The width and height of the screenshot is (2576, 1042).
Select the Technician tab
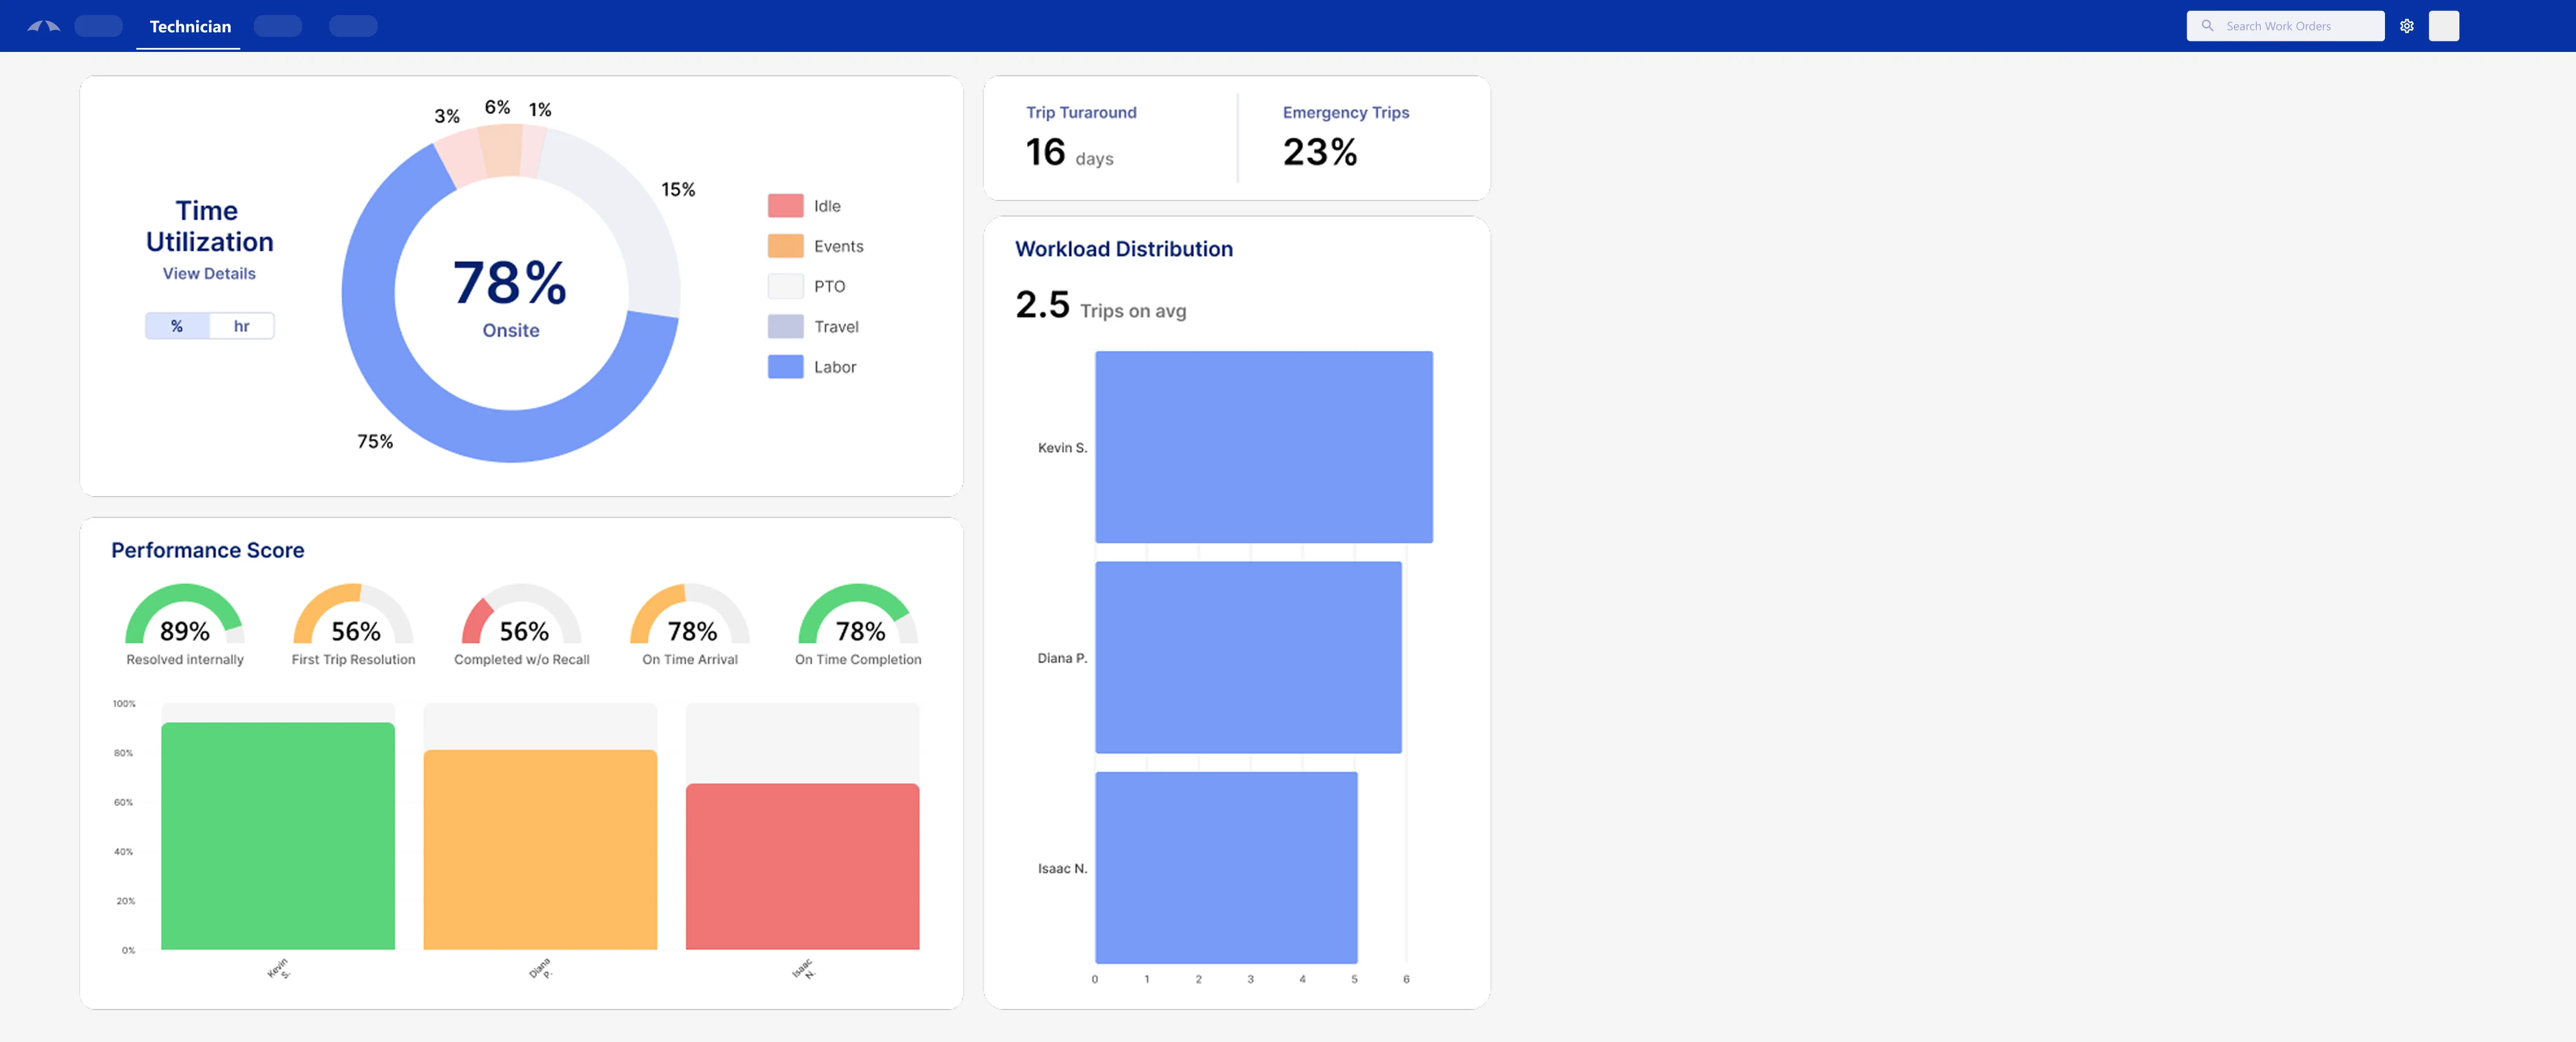click(190, 26)
